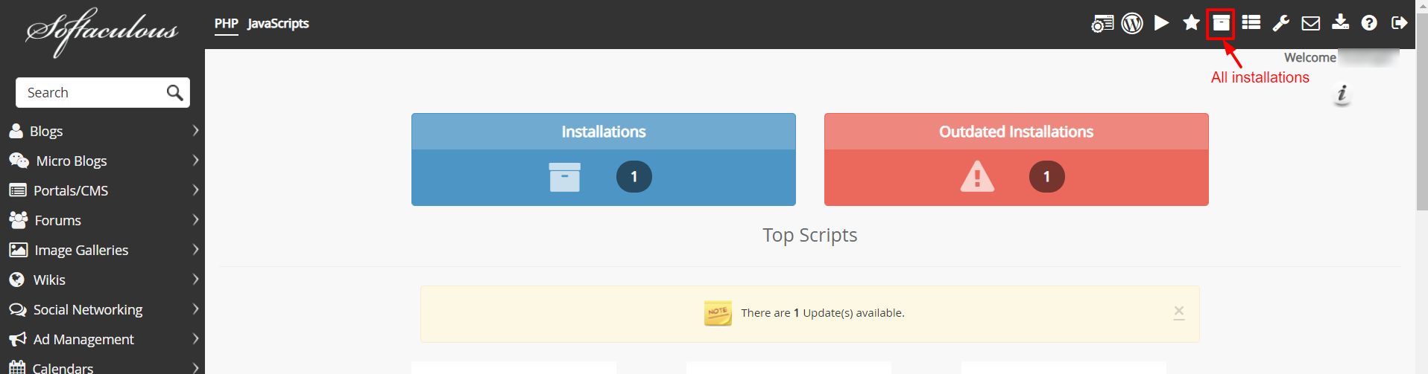Open the control panel icon
1428x374 pixels.
(x=1102, y=24)
